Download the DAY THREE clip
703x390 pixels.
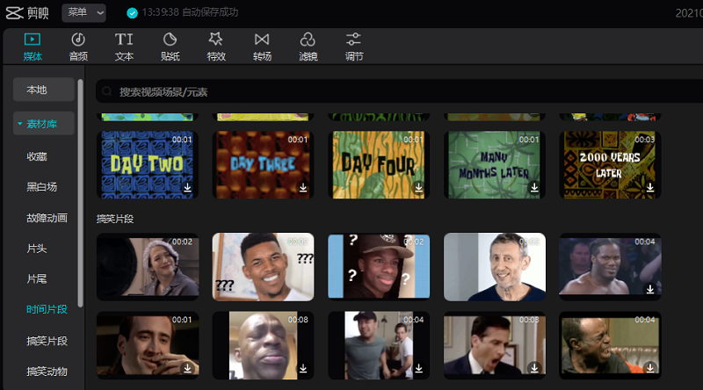point(303,187)
